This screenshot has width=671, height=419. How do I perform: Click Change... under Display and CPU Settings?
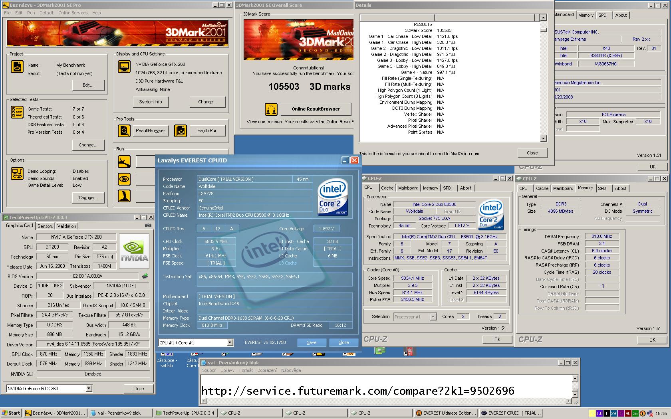208,102
